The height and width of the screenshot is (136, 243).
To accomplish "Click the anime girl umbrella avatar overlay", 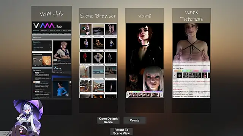I will click(x=27, y=118).
